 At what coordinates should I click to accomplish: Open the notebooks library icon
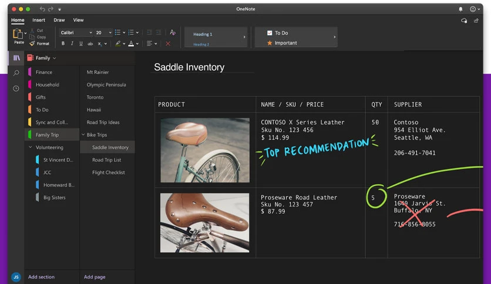[x=16, y=58]
